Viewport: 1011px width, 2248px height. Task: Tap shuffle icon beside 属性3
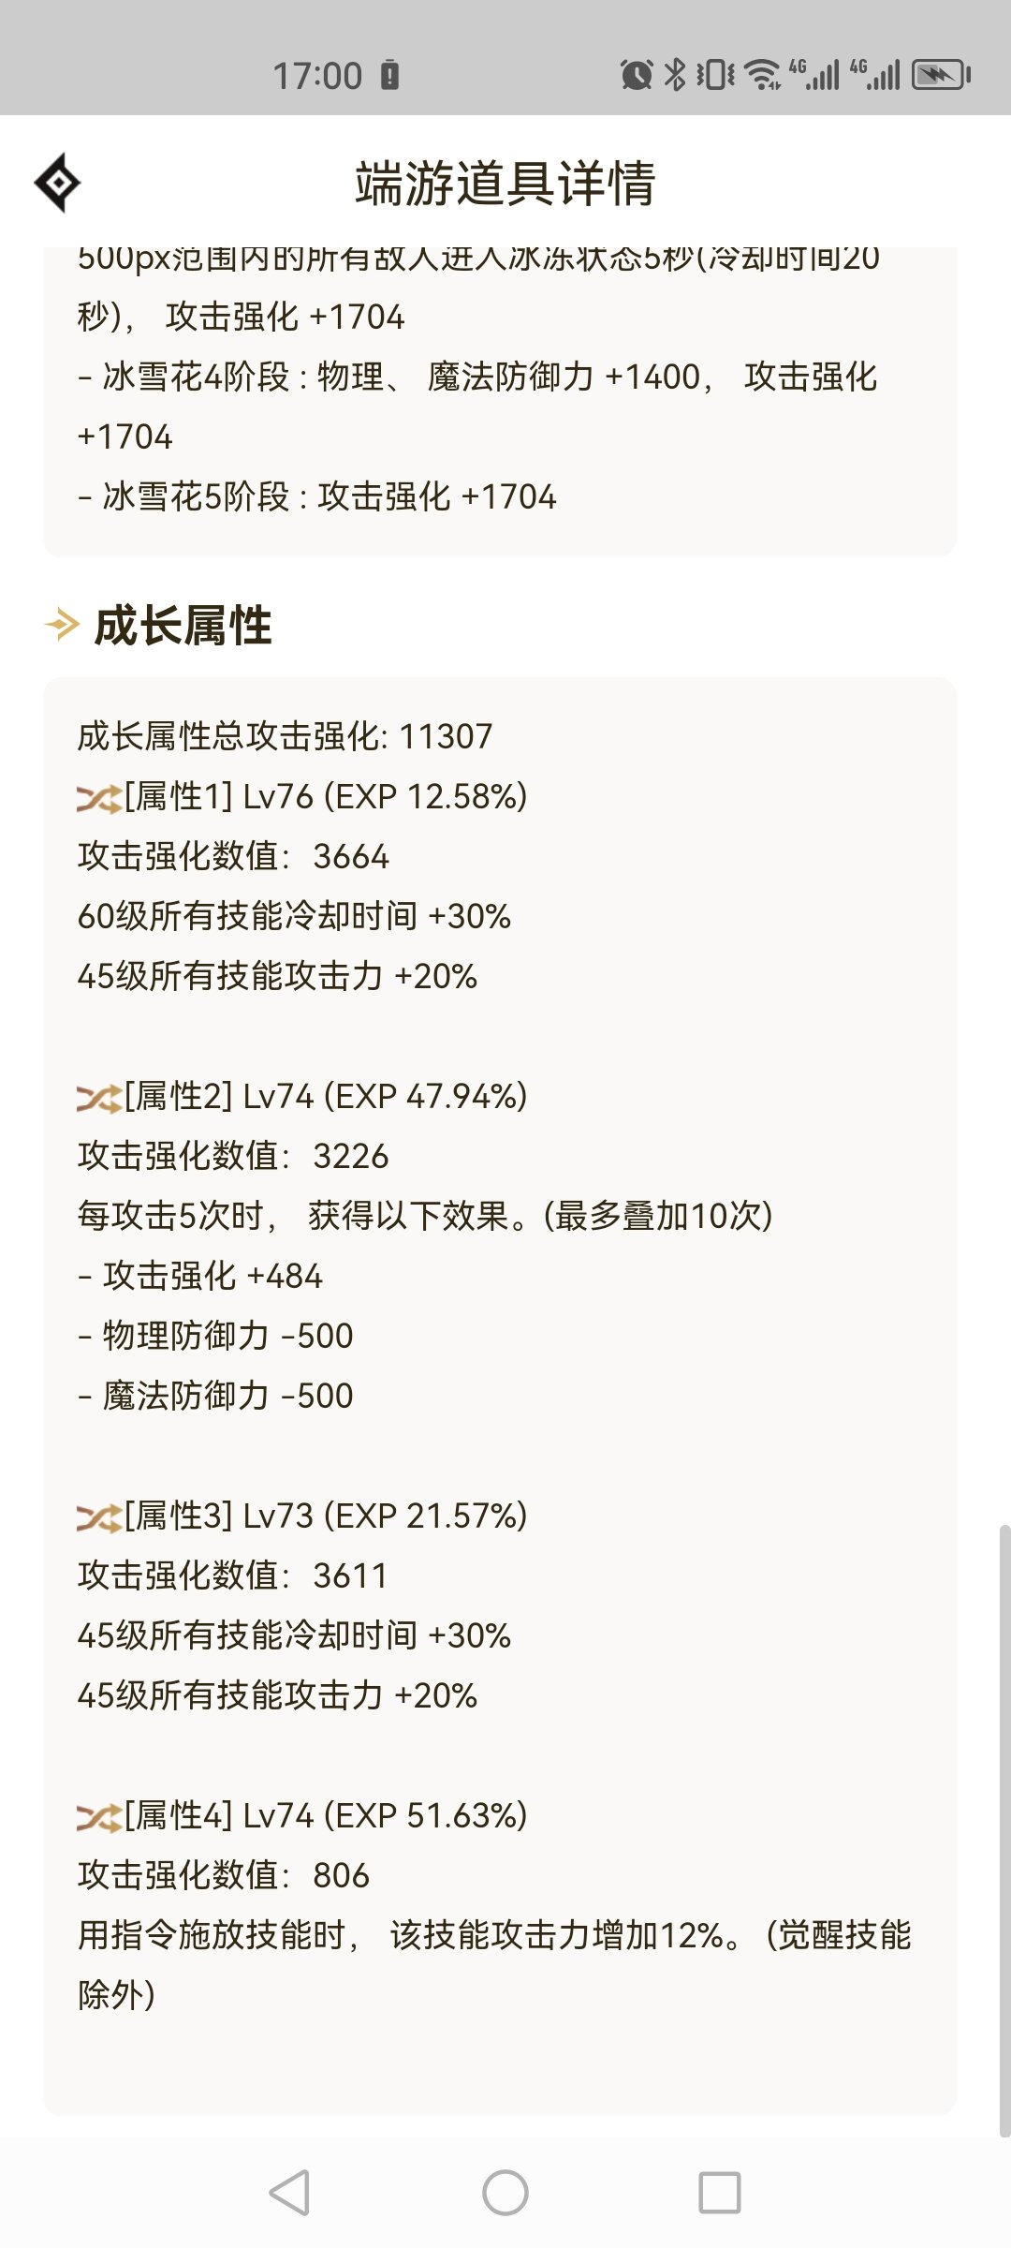(x=100, y=1517)
